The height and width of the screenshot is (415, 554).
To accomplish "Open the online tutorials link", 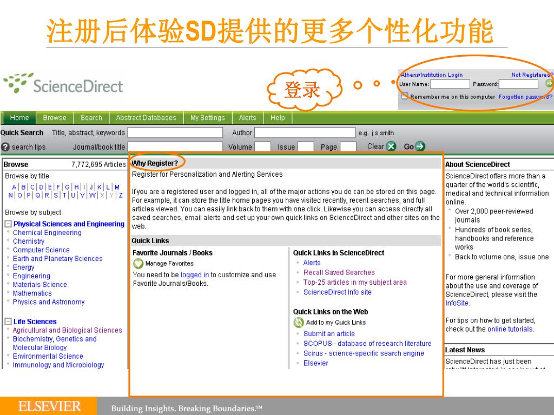I will tap(510, 329).
